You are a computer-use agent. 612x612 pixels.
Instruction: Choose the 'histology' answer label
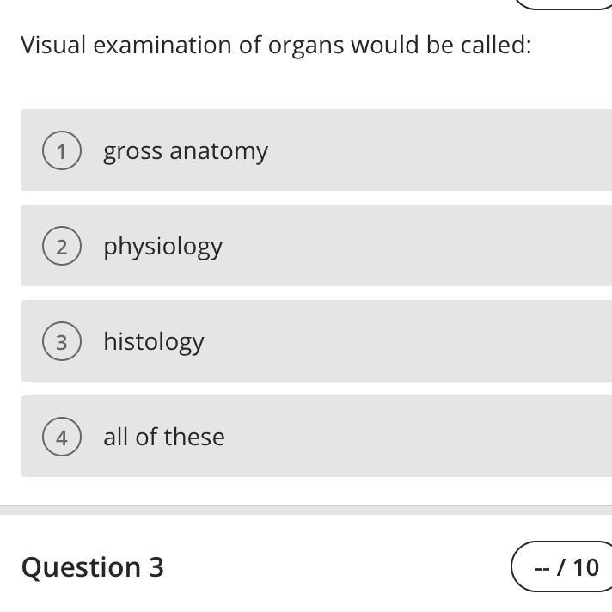coord(154,342)
